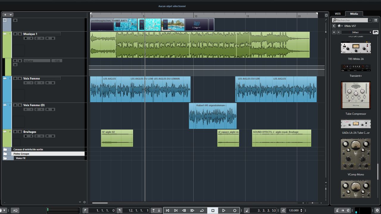The height and width of the screenshot is (214, 381).
Task: Mute the Musique 1 track
Action: tap(15, 34)
